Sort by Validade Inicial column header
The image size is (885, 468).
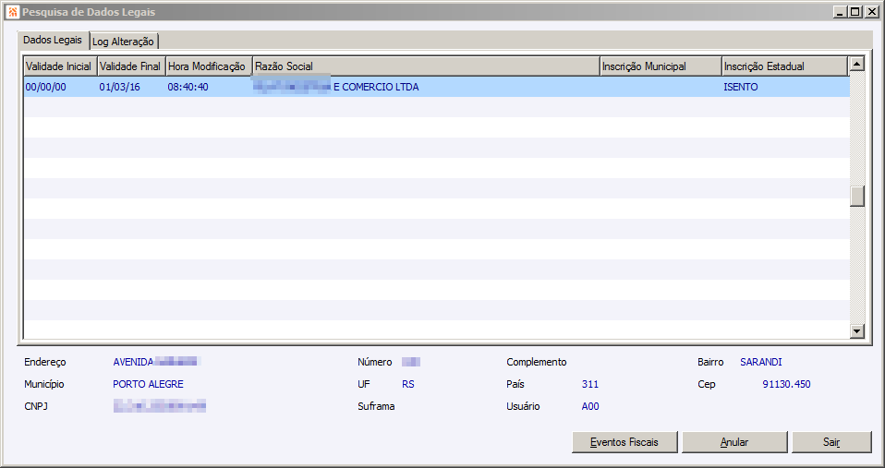[x=60, y=66]
